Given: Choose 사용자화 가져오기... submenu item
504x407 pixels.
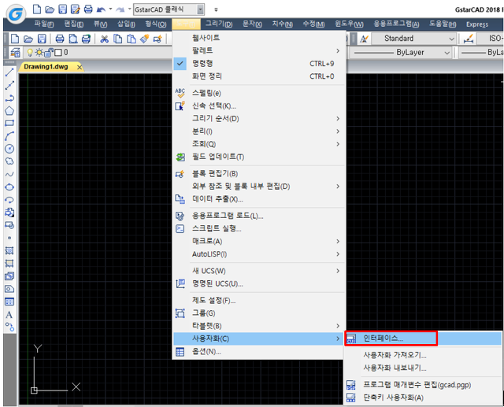Looking at the screenshot, I should point(423,355).
